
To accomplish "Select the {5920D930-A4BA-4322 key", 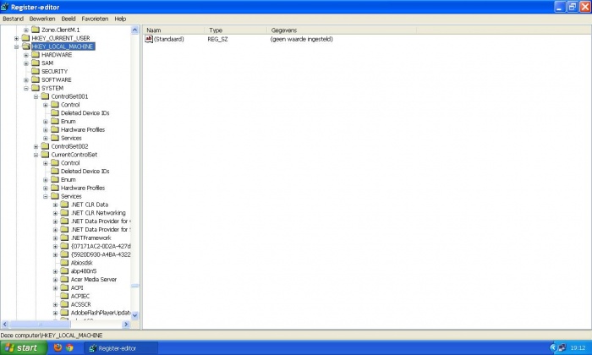I will [x=101, y=254].
